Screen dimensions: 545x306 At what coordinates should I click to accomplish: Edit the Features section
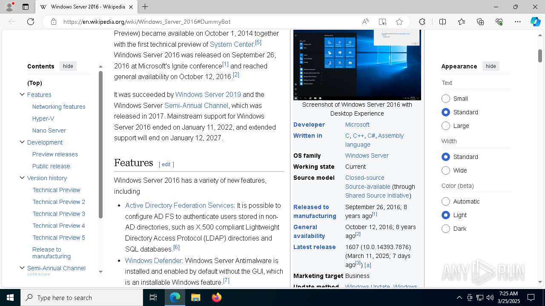pos(166,164)
